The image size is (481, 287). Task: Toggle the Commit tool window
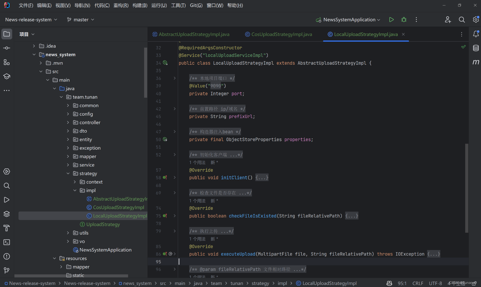click(x=7, y=48)
